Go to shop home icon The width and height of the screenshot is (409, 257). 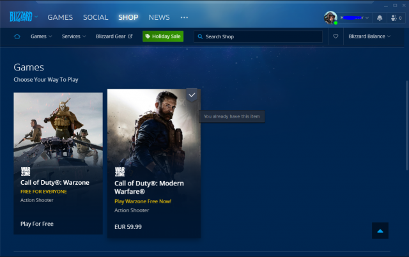17,36
